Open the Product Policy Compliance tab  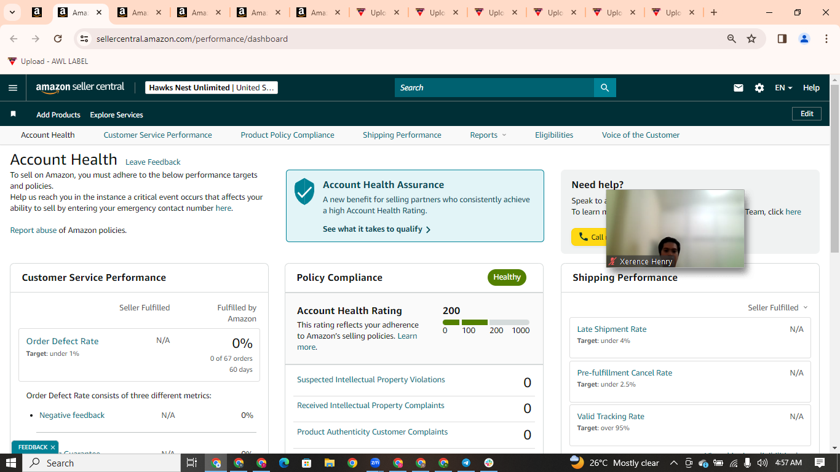click(288, 135)
